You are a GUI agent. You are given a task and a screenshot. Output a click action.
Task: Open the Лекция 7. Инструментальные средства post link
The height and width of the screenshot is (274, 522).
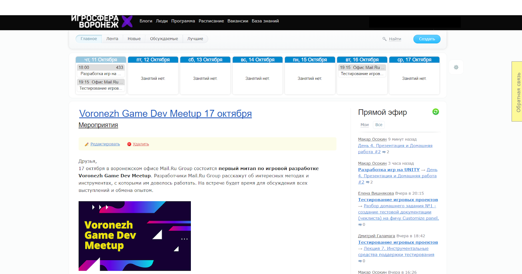[396, 252]
